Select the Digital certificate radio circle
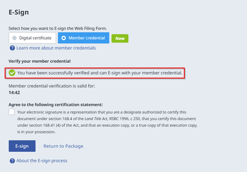The height and width of the screenshot is (172, 247). coord(15,38)
